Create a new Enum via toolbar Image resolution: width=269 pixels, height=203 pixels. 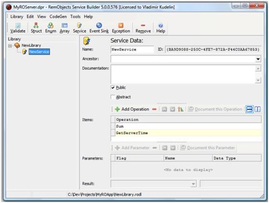(x=51, y=28)
